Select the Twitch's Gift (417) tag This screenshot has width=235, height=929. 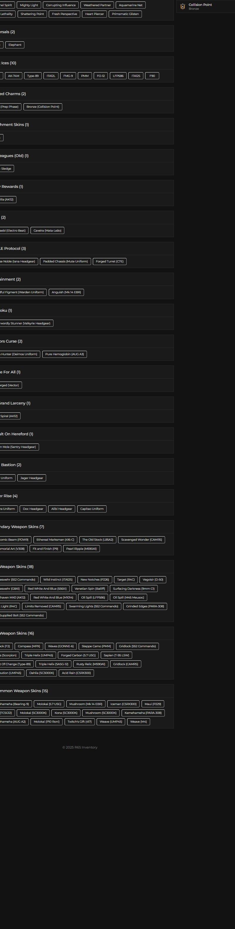coord(79,722)
